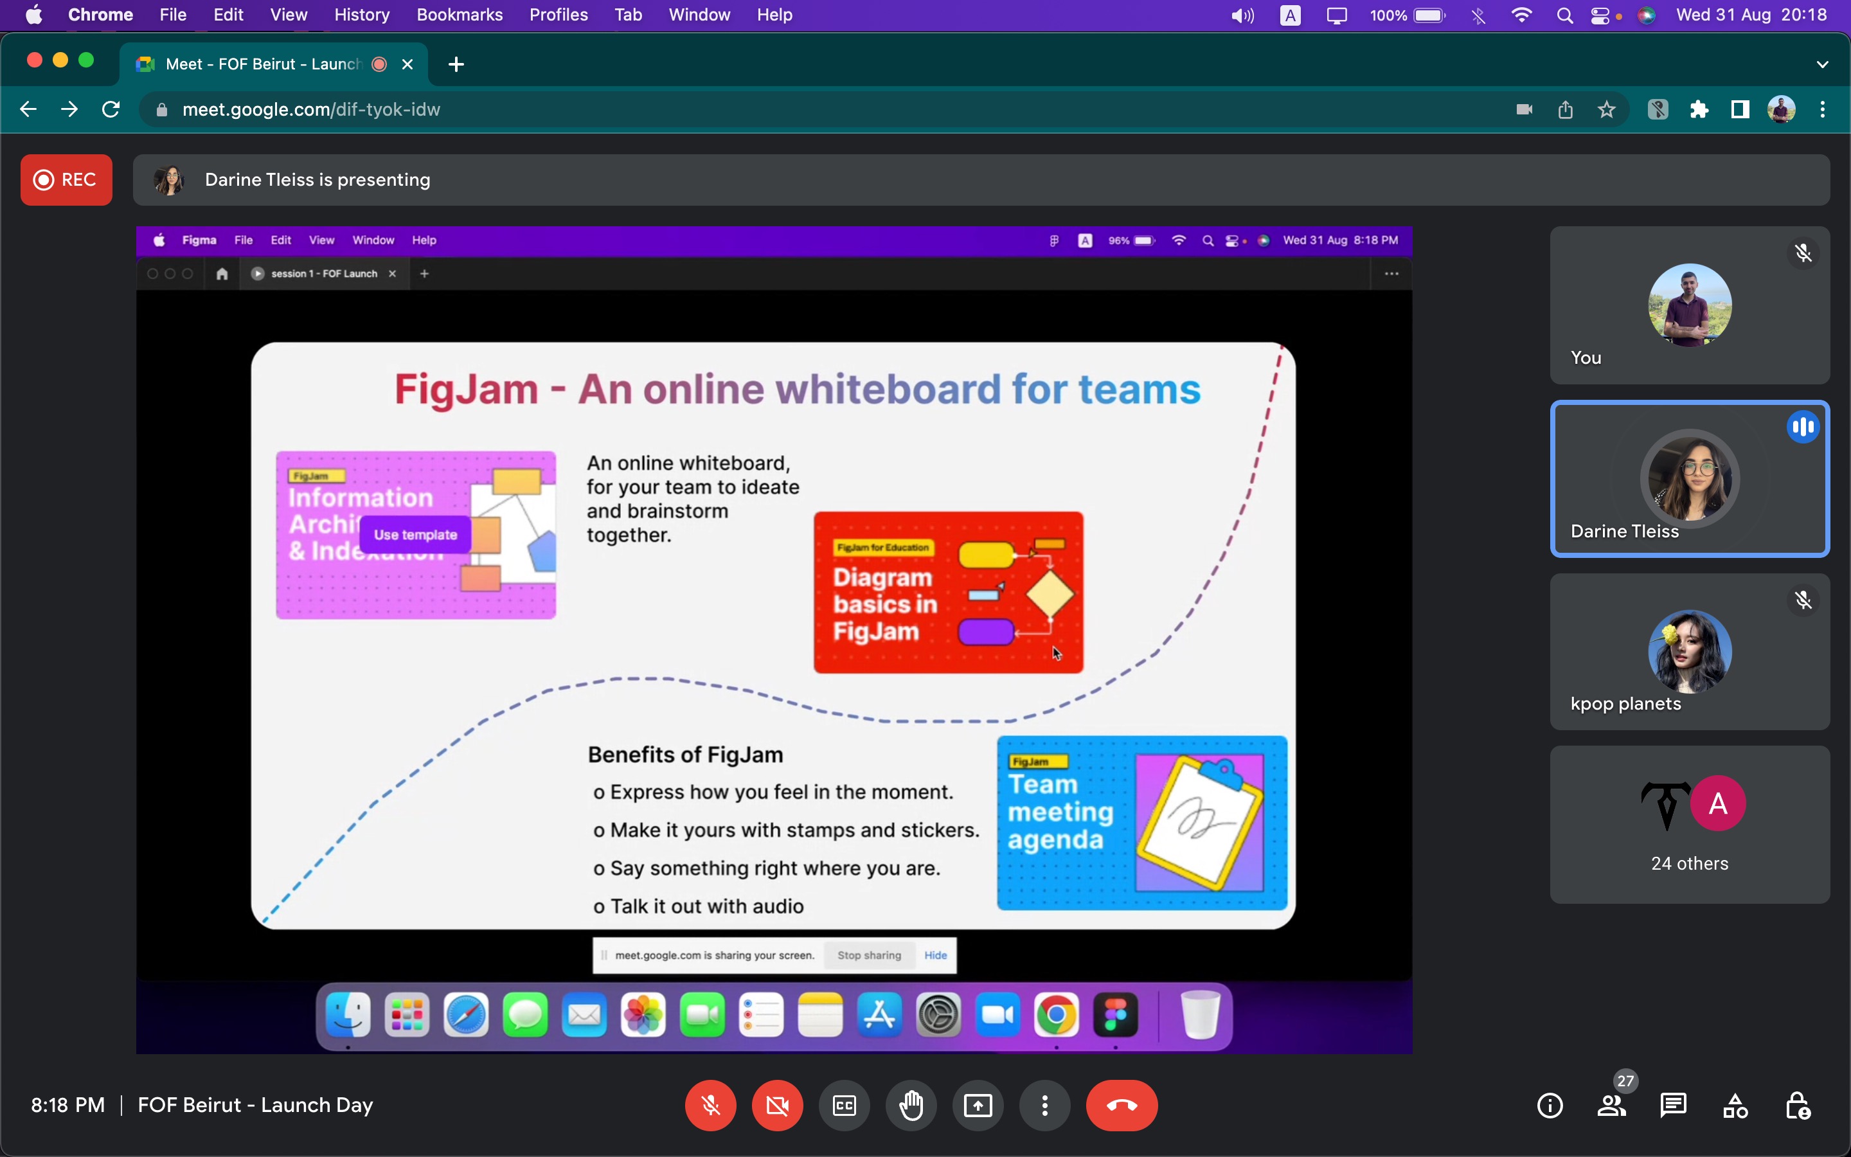Open more options three-dot menu in call controls

pyautogui.click(x=1045, y=1105)
